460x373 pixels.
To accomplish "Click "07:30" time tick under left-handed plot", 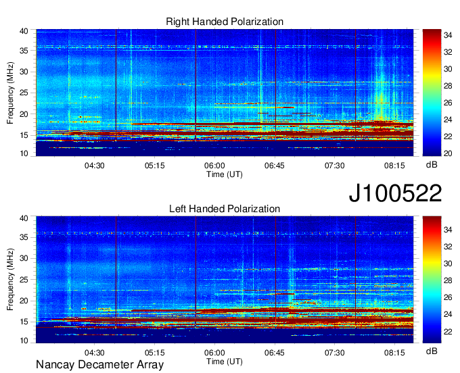I will point(334,353).
